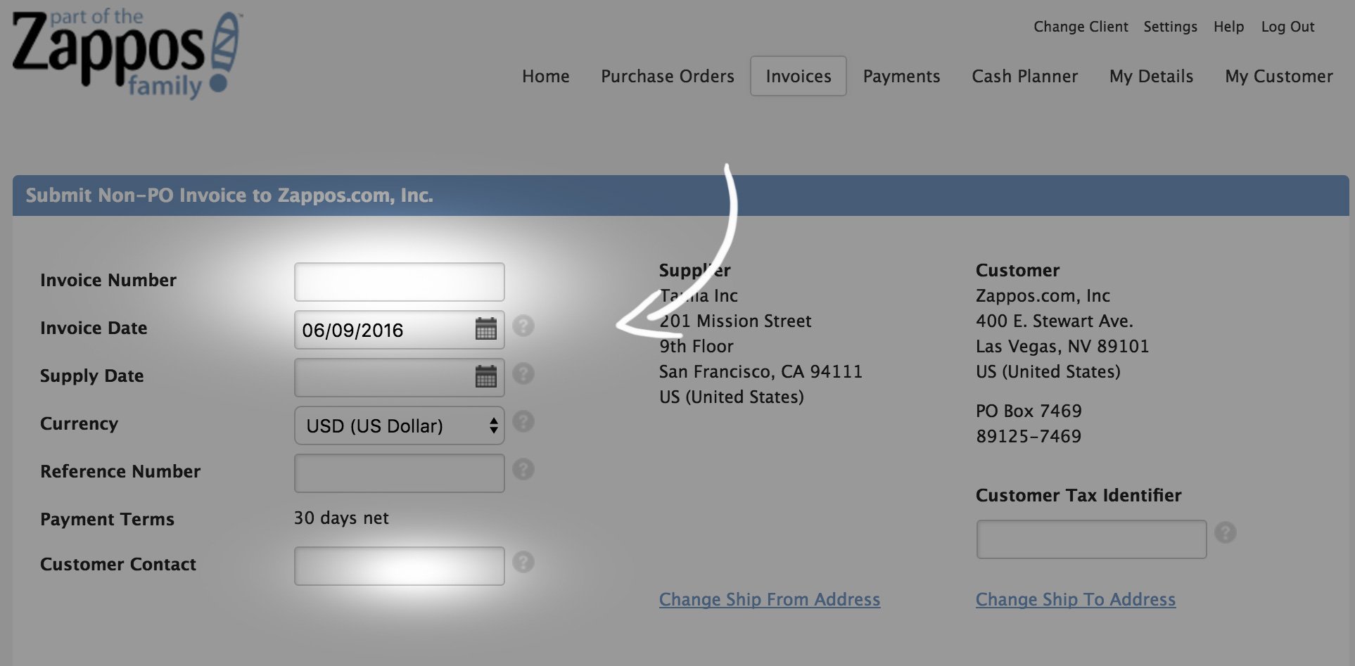Click the 'PO Box 7469' text
Screen dimensions: 1355x666
[x=1029, y=411]
